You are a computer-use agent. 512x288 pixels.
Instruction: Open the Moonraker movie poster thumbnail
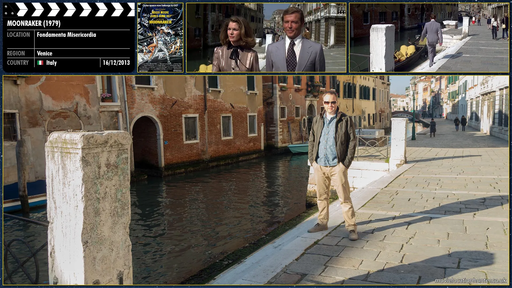(x=161, y=38)
